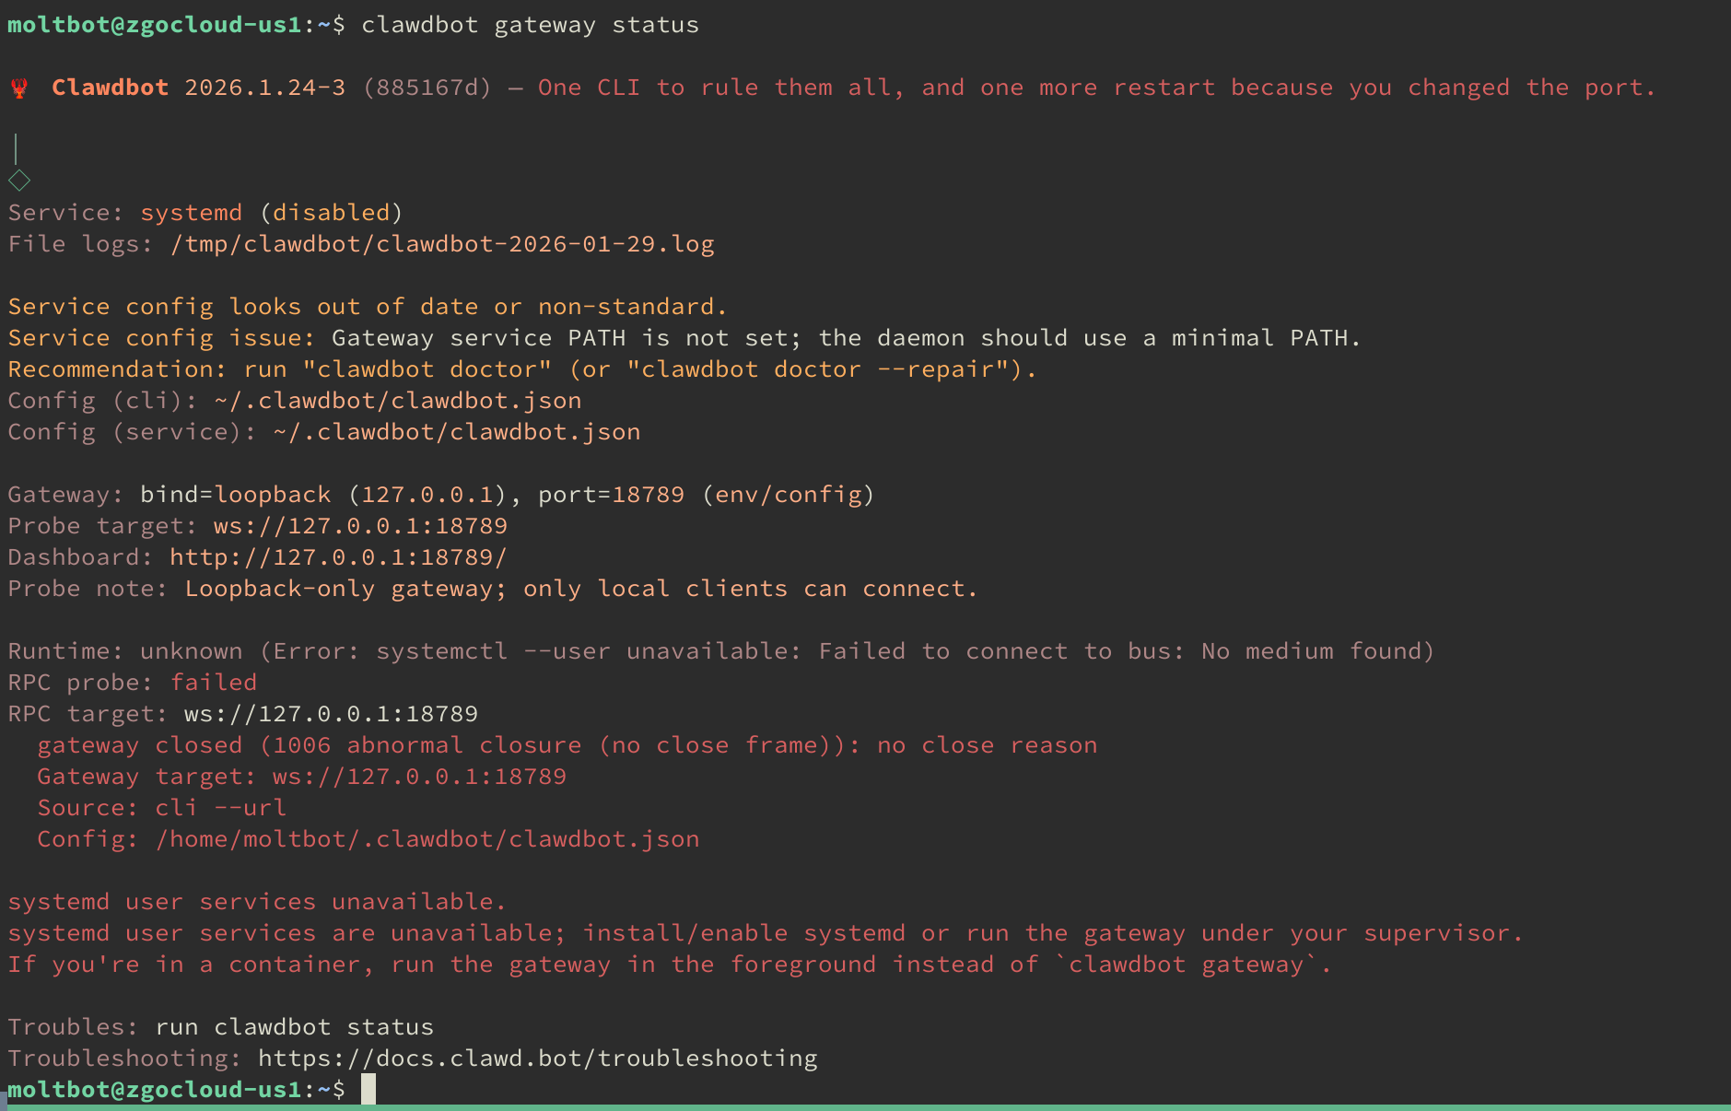Click the Config (service) clawdbot.json path
This screenshot has height=1111, width=1731.
pyautogui.click(x=456, y=432)
